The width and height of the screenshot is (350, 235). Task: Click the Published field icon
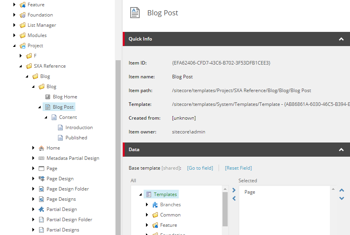(x=60, y=138)
